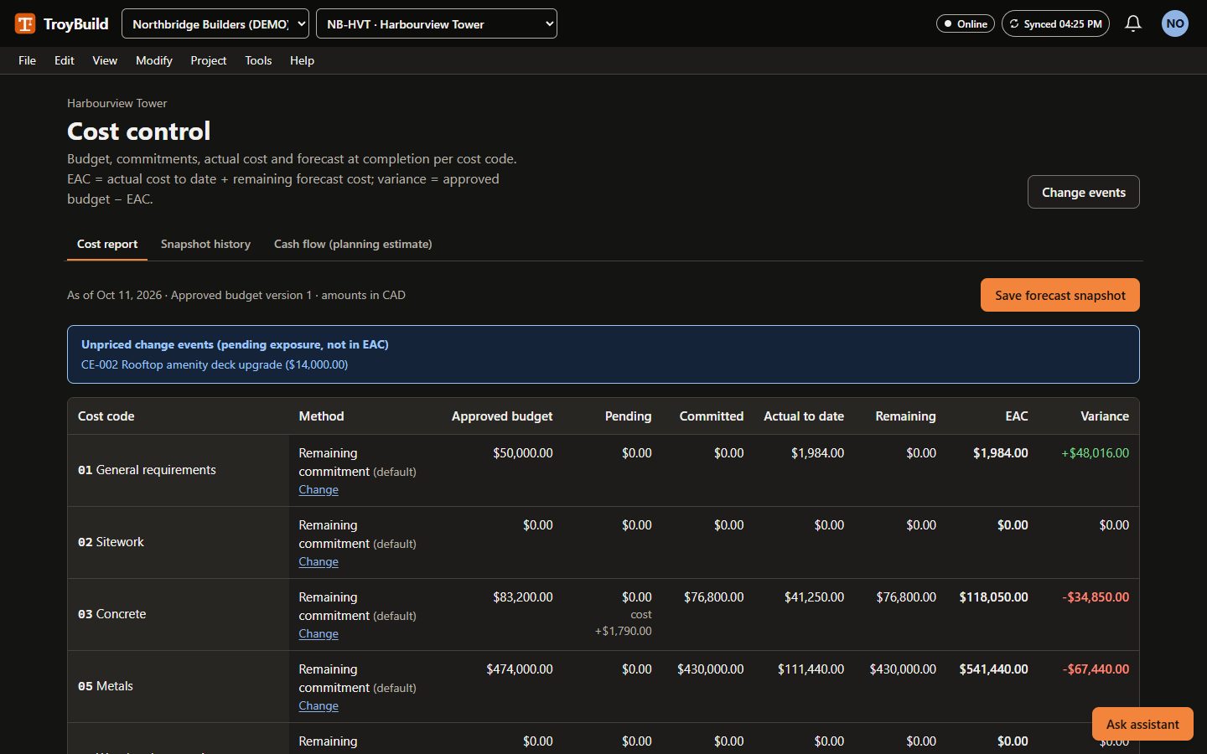Screen dimensions: 1207x754
Task: Click Change link for Concrete method
Action: click(x=319, y=633)
